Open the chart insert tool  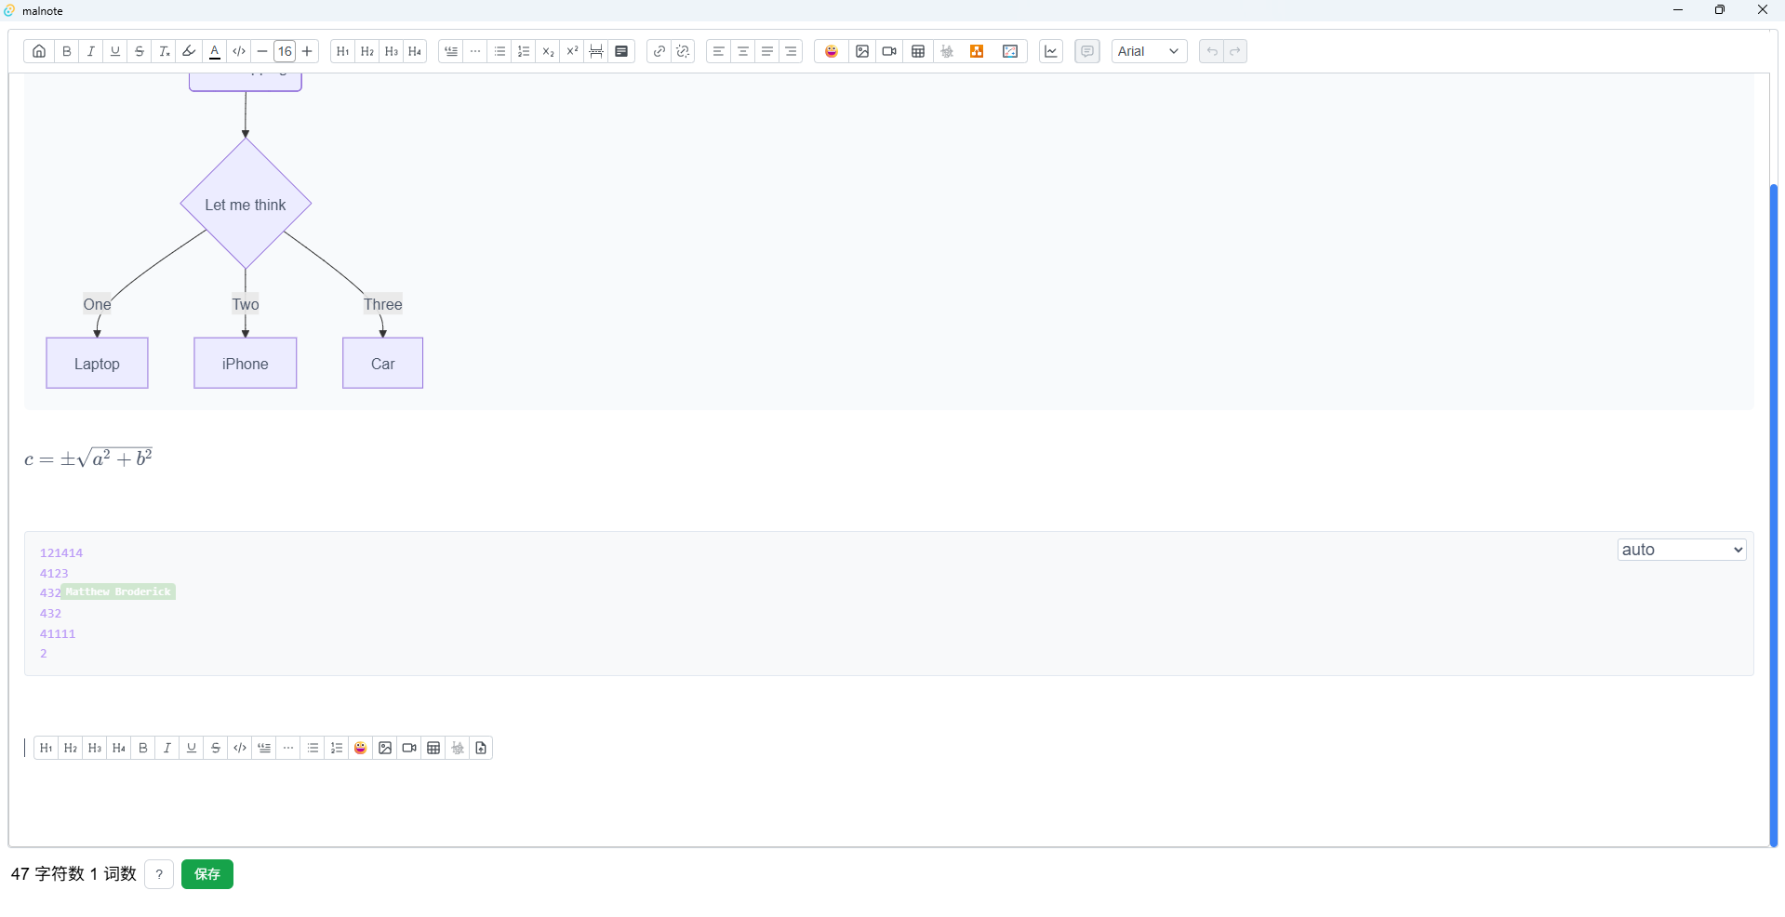click(x=1051, y=51)
